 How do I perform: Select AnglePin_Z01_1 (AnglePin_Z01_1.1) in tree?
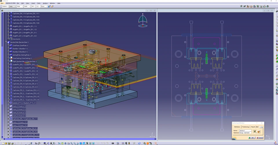tap(24, 26)
